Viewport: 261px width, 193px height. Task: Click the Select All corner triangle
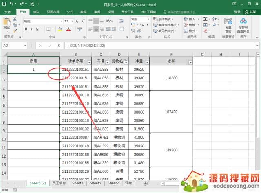pyautogui.click(x=4, y=54)
